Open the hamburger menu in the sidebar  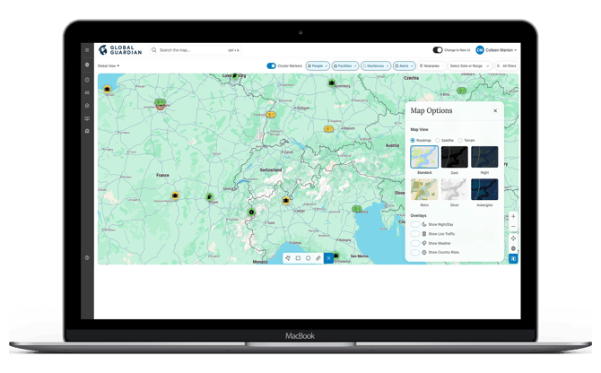click(87, 50)
